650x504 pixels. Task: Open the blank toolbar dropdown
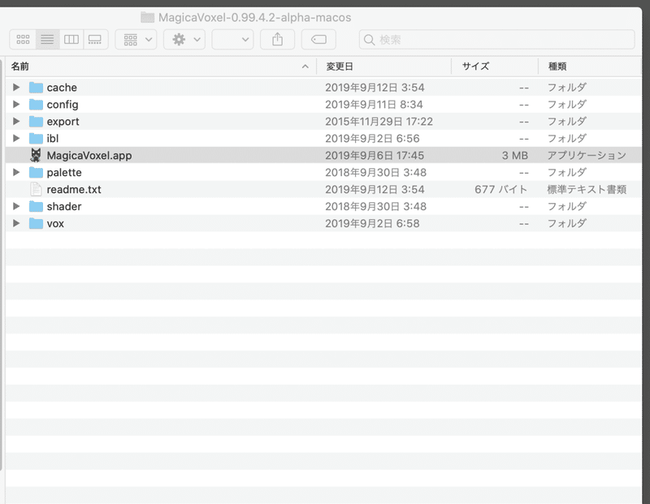point(232,39)
